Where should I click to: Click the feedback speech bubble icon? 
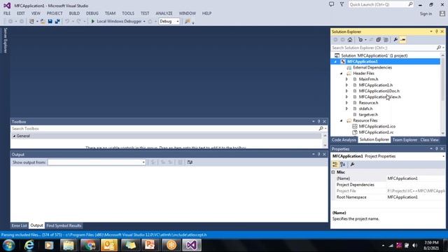point(331,4)
